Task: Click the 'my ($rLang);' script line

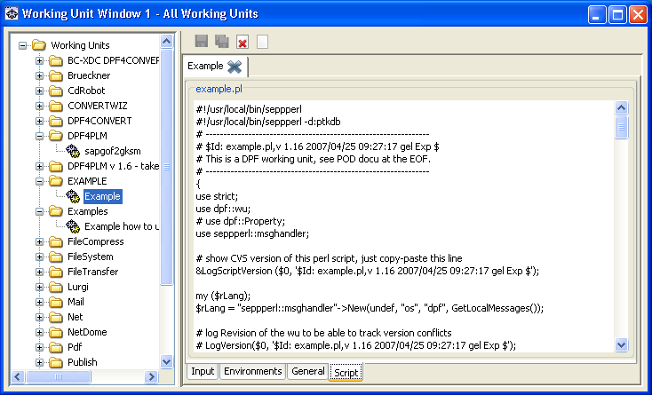Action: pyautogui.click(x=223, y=296)
